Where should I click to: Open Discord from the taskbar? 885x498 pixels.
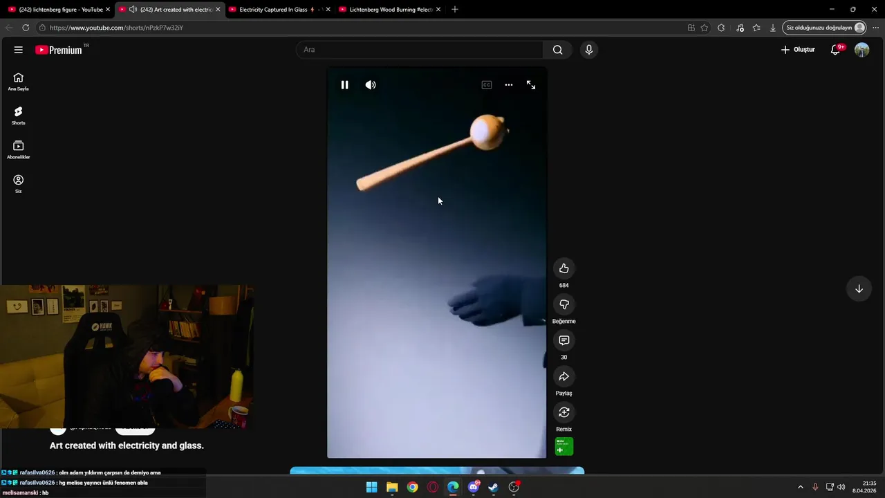(x=474, y=487)
